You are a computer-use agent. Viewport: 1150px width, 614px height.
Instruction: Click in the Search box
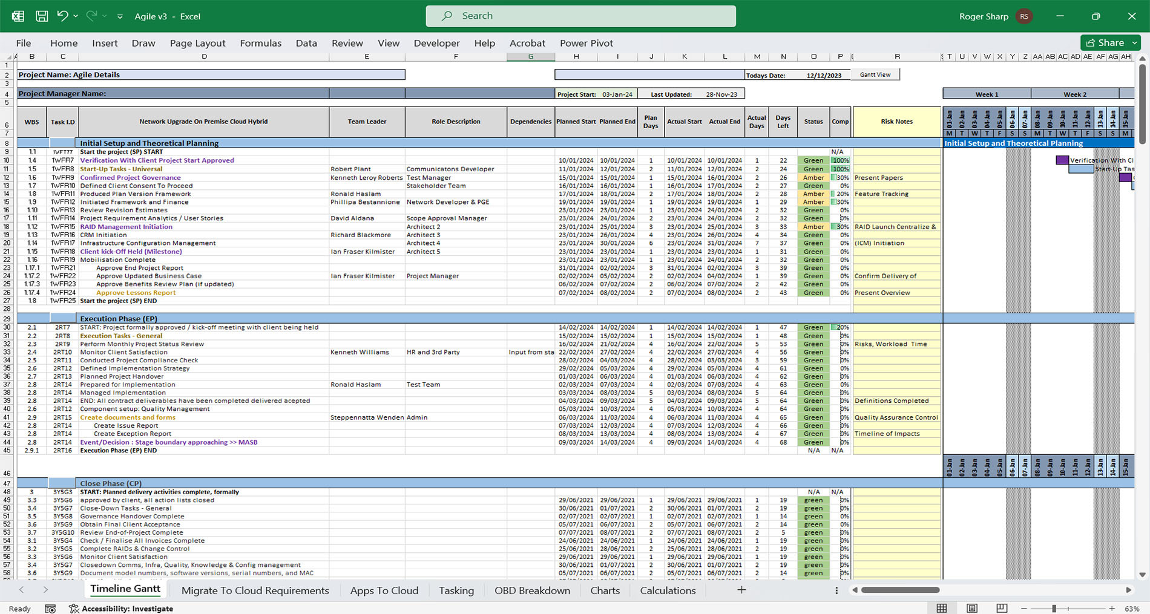tap(581, 16)
